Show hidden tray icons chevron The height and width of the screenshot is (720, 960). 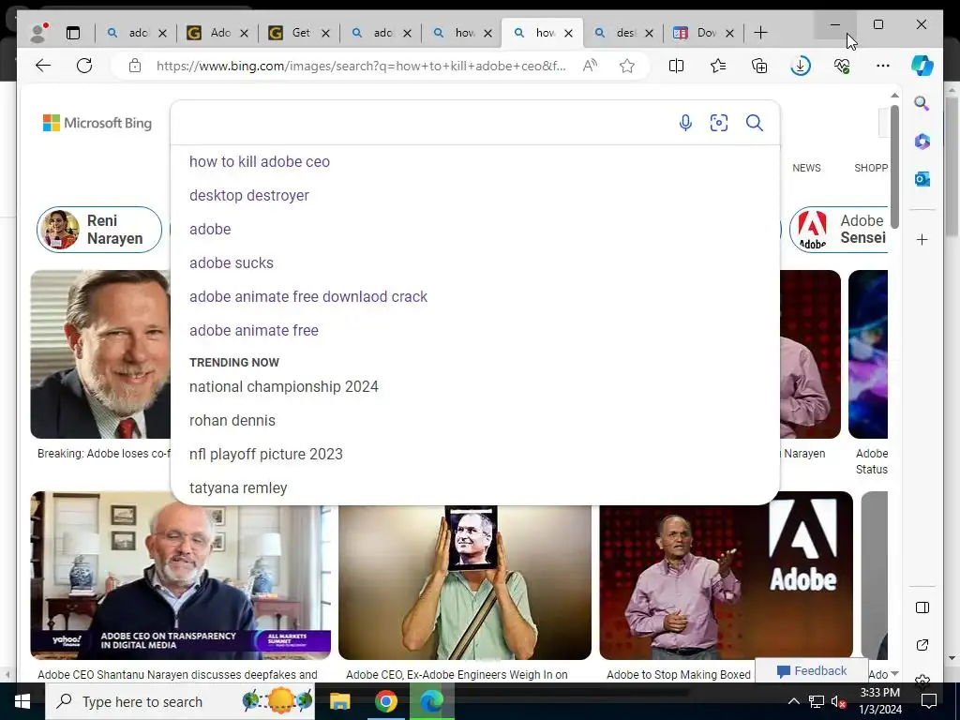point(793,701)
